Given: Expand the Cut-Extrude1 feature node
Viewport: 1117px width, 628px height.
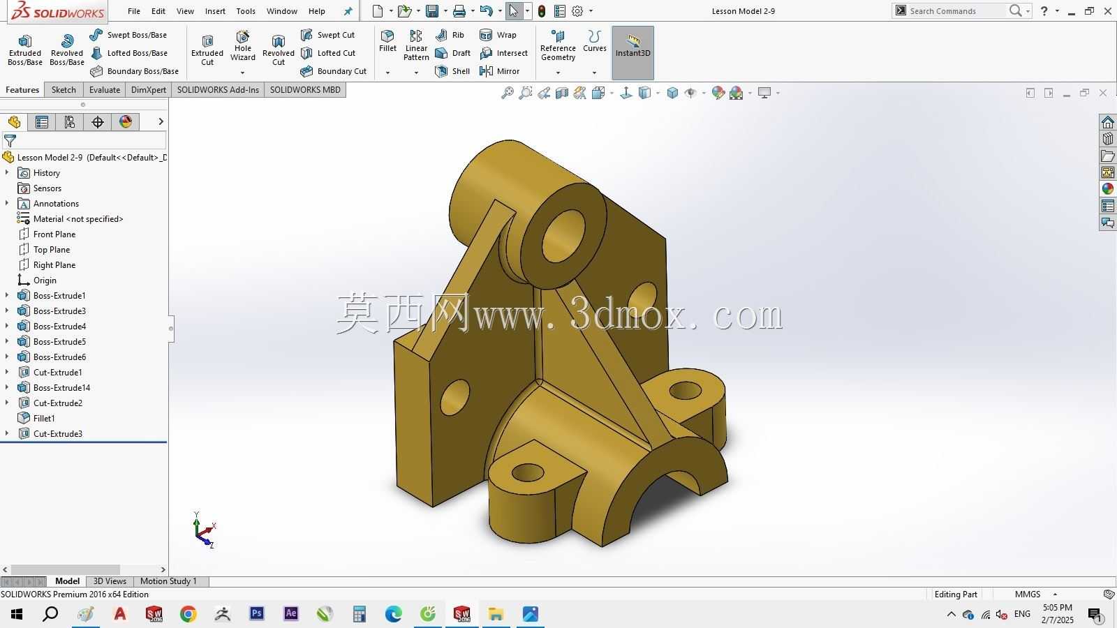Looking at the screenshot, I should [7, 372].
